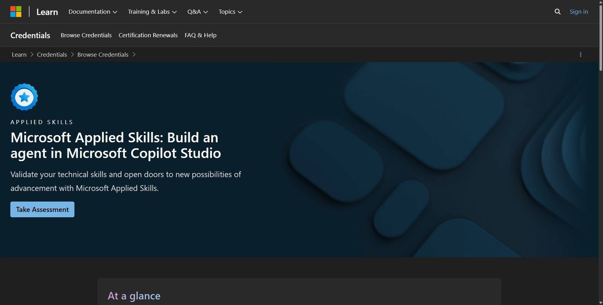This screenshot has width=603, height=305.
Task: Open the Q&A dropdown menu
Action: coord(197,12)
